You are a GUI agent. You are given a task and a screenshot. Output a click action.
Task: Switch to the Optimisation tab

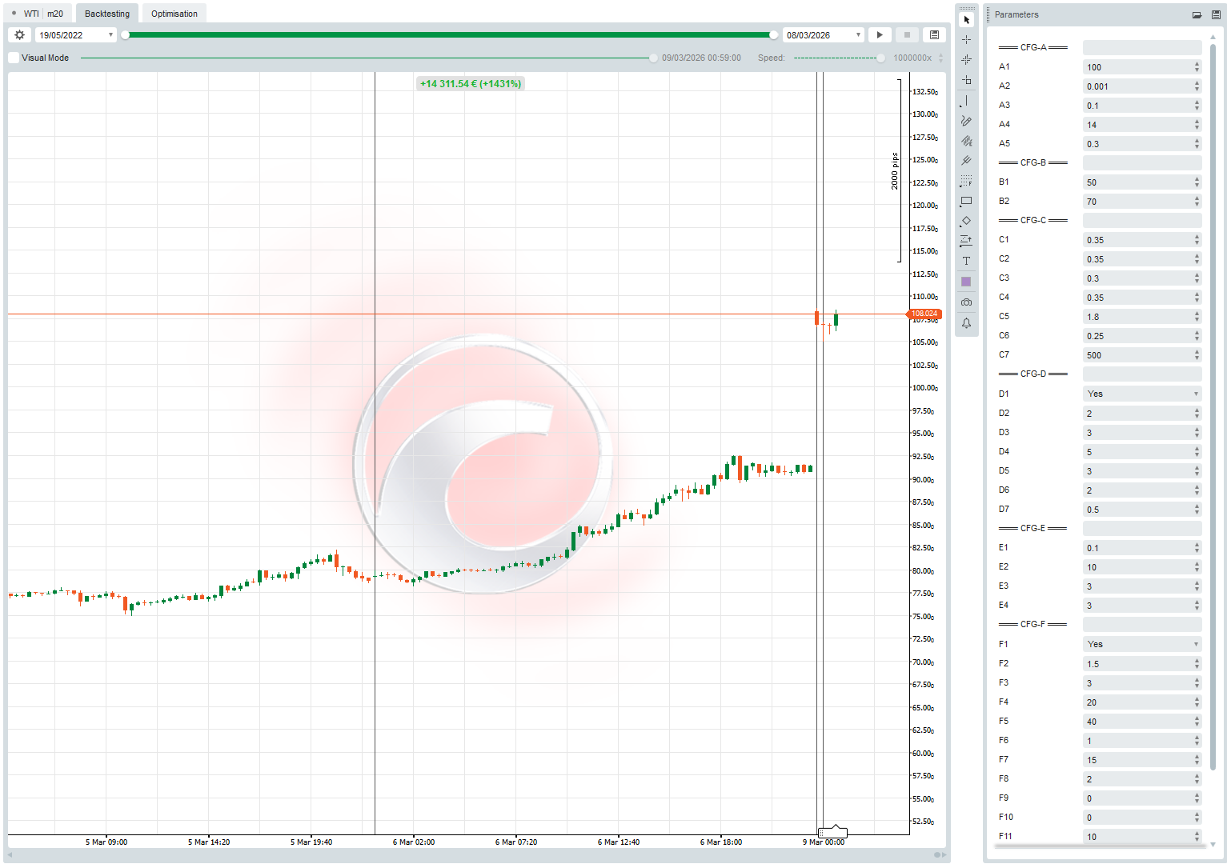click(x=173, y=13)
